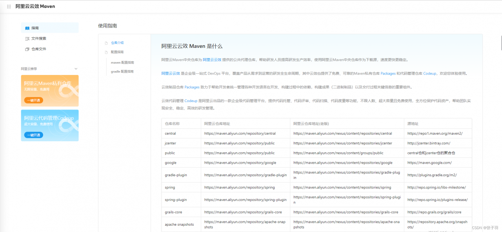The width and height of the screenshot is (502, 232).
Task: Click the 使用指南 heading
Action: pos(107,26)
